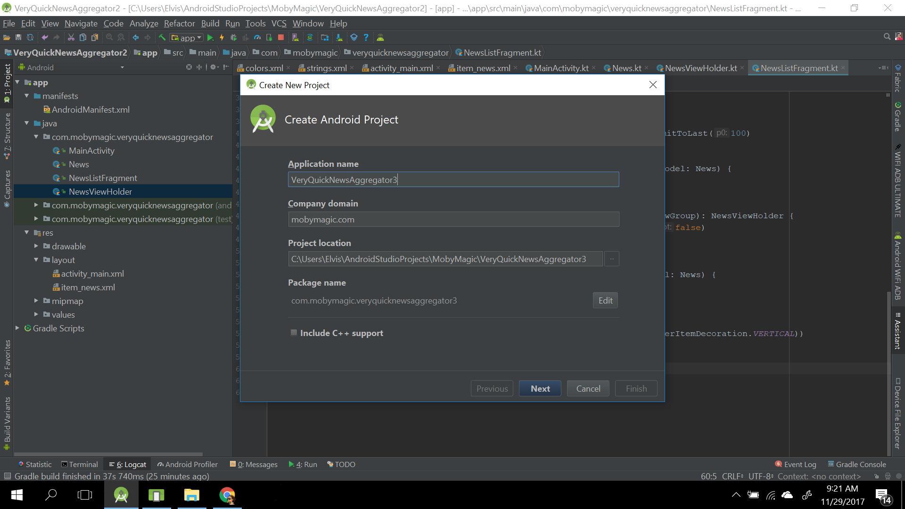Expand the androidTest package node
Image resolution: width=905 pixels, height=509 pixels.
tap(36, 205)
